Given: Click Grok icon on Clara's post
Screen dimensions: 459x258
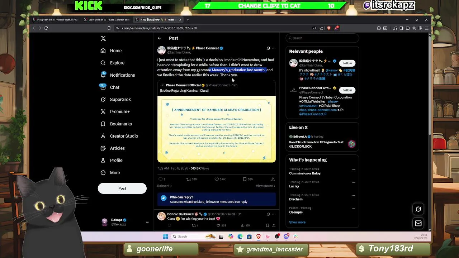Looking at the screenshot, I should pyautogui.click(x=268, y=48).
